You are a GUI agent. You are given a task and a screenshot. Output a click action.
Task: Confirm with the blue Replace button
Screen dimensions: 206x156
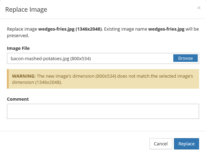coord(186,144)
